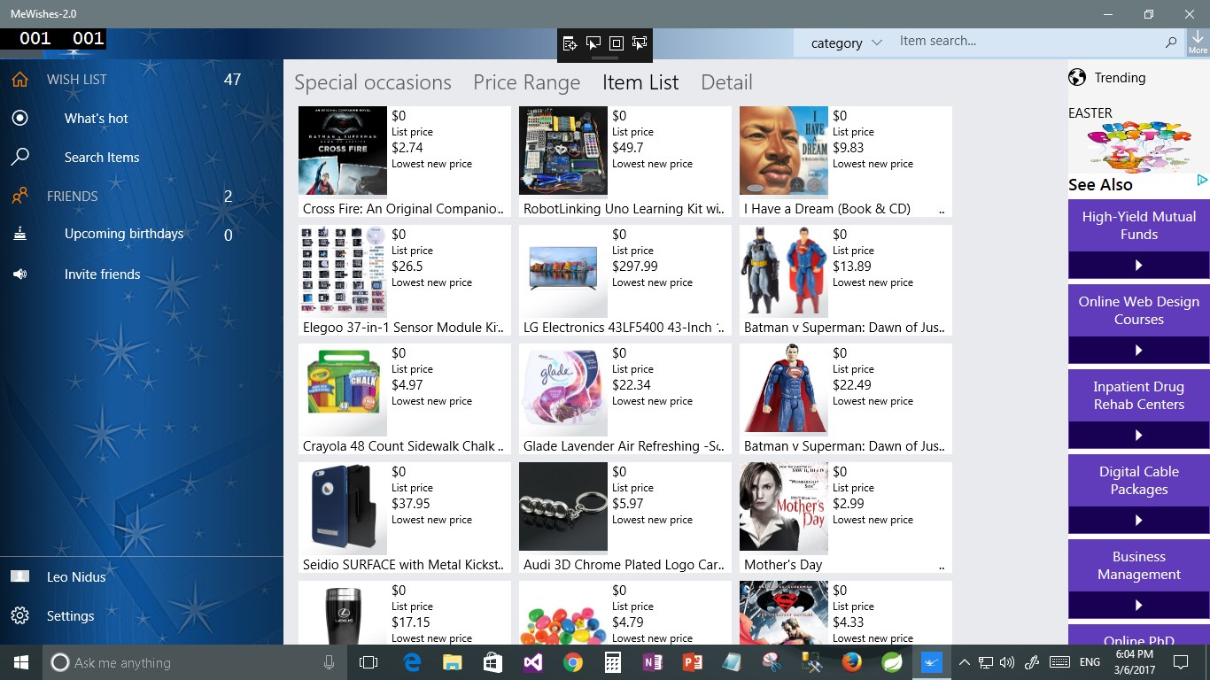
Task: Open Crayola Sidewalk Chalk thumbnail
Action: (x=343, y=388)
